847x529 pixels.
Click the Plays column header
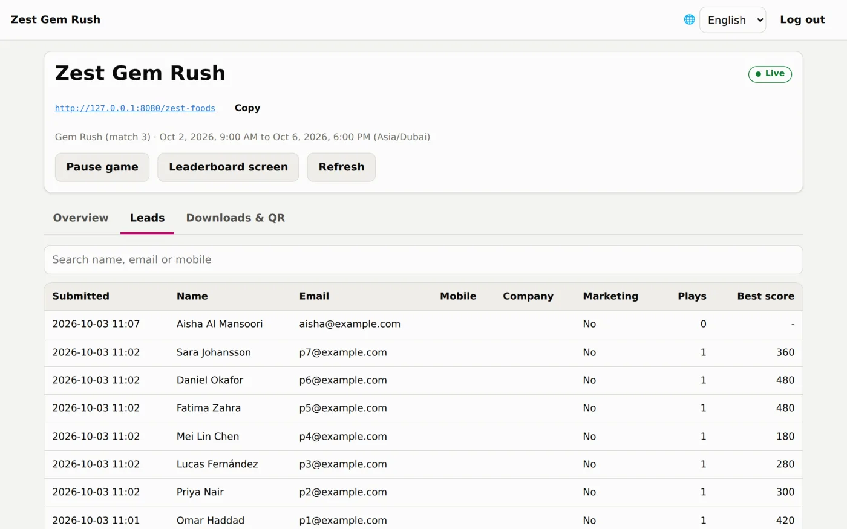click(692, 296)
